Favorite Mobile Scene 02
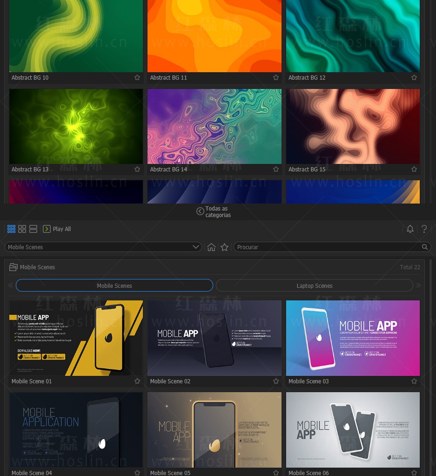The height and width of the screenshot is (476, 436). [x=275, y=381]
